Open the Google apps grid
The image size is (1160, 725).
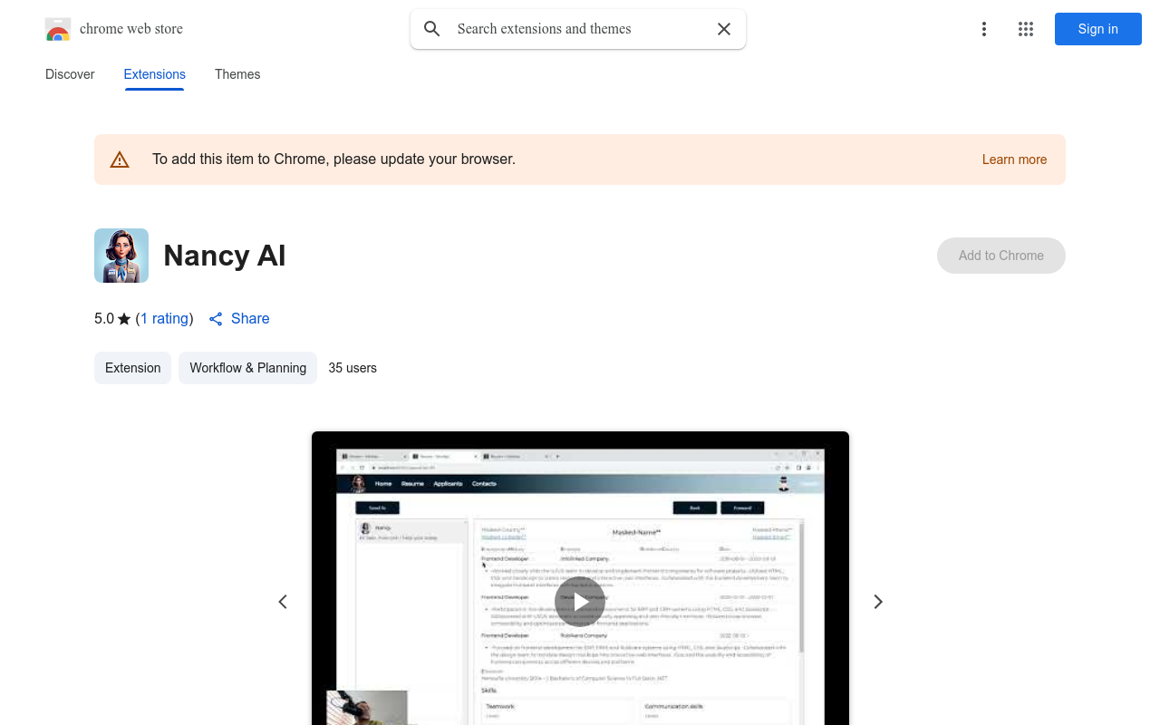click(1026, 29)
